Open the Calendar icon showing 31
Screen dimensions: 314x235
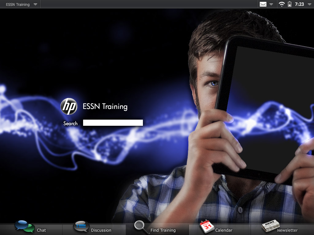(x=207, y=227)
